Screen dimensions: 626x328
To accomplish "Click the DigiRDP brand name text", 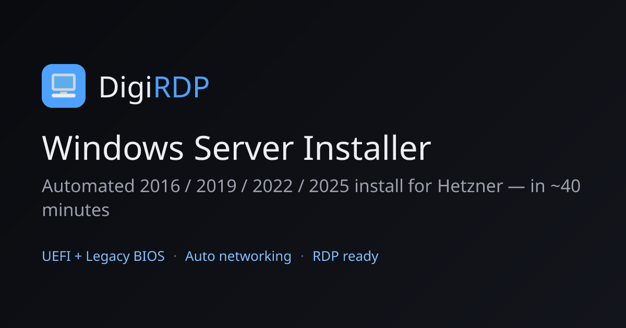I will pos(154,87).
